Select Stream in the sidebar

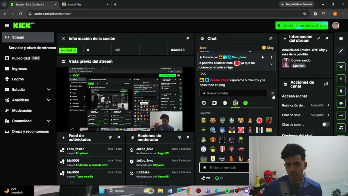point(28,37)
